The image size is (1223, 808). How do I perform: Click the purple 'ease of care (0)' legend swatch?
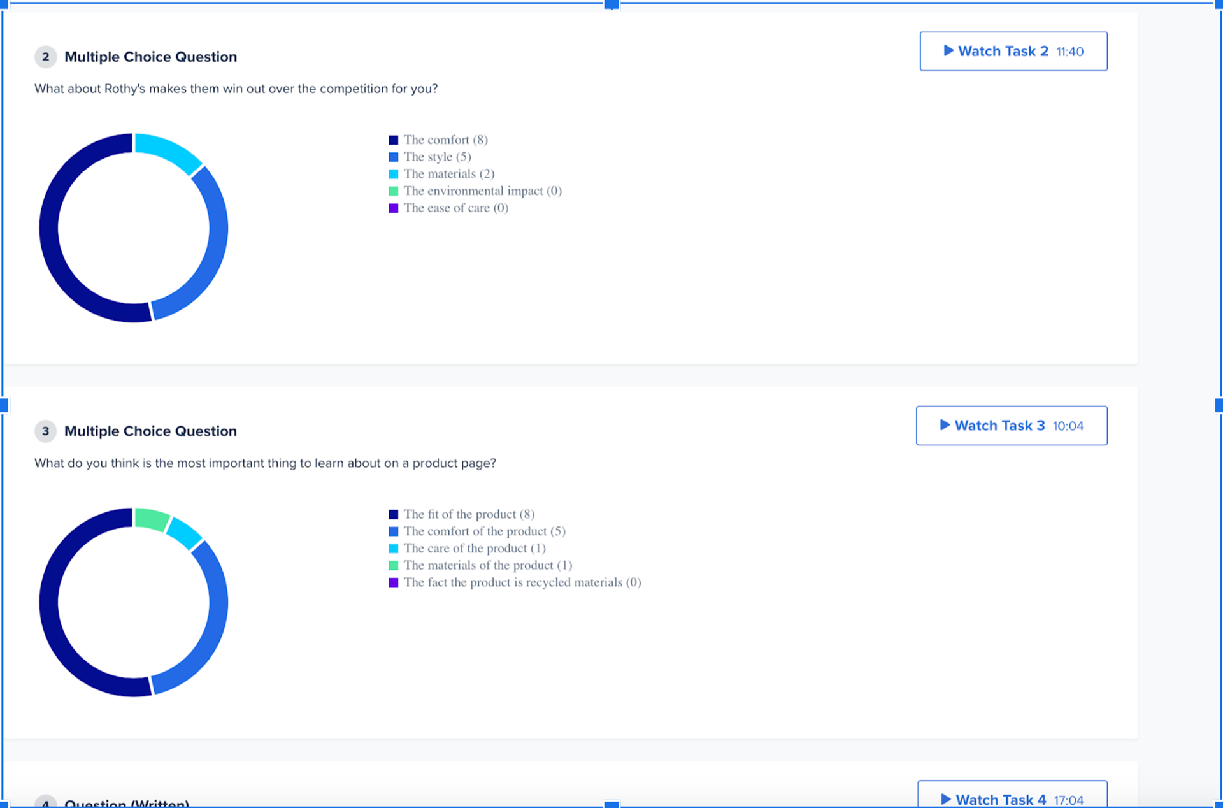pos(394,208)
